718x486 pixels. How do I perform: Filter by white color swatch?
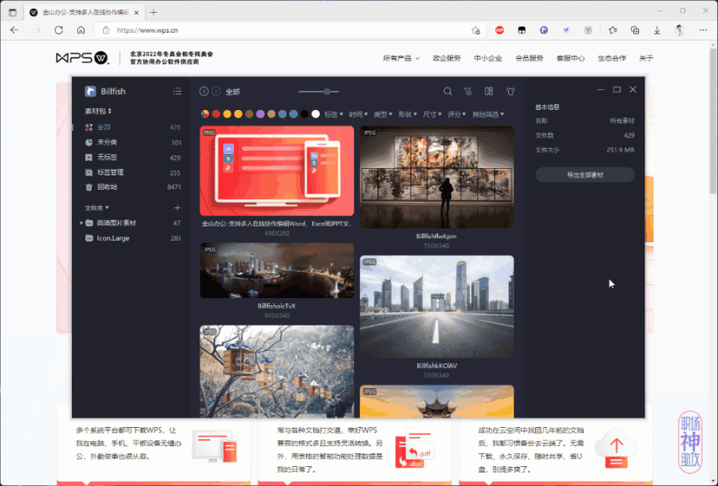pyautogui.click(x=315, y=114)
